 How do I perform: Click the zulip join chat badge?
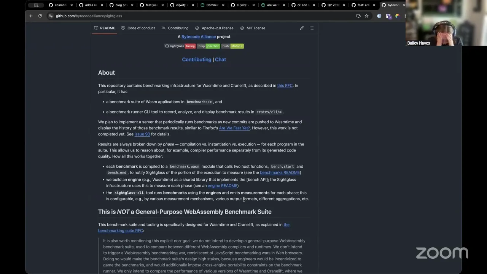[208, 46]
